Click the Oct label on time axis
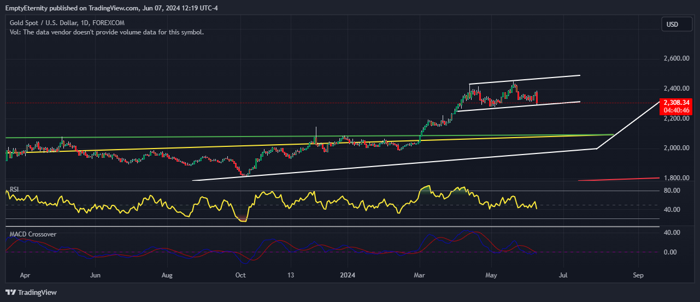 pos(240,276)
